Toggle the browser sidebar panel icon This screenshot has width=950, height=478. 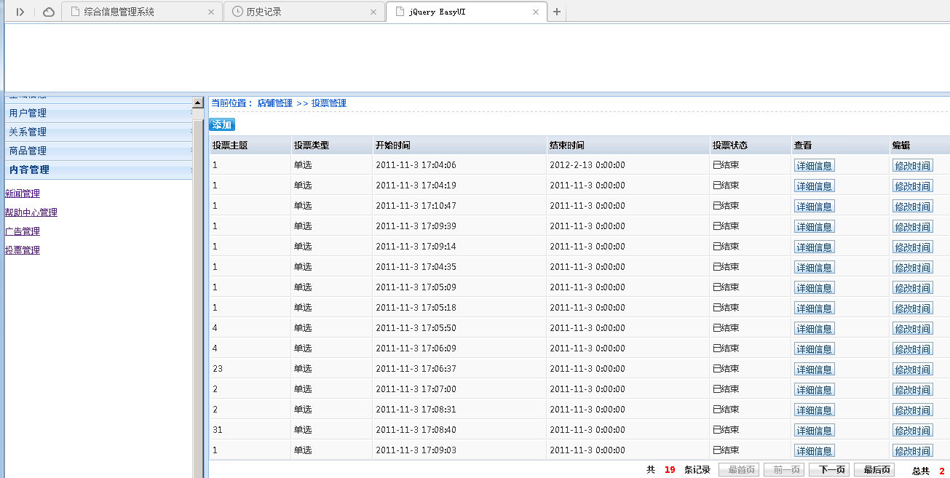tap(20, 12)
